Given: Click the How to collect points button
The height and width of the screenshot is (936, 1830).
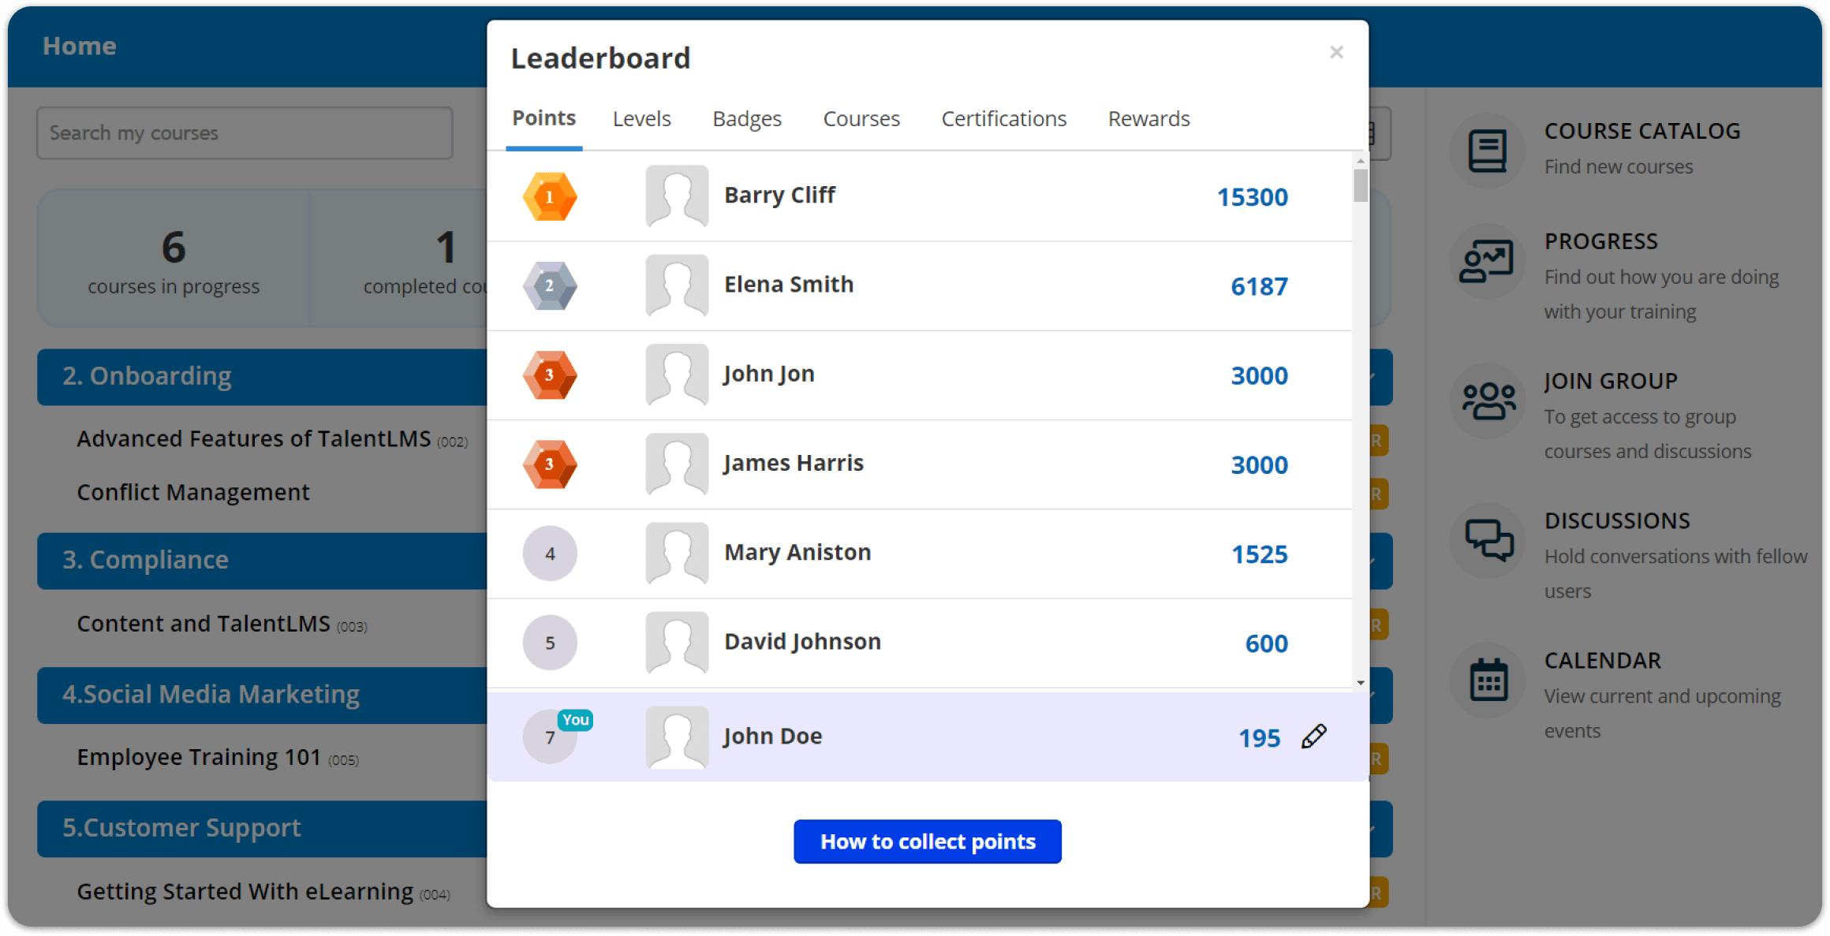Looking at the screenshot, I should click(x=928, y=841).
